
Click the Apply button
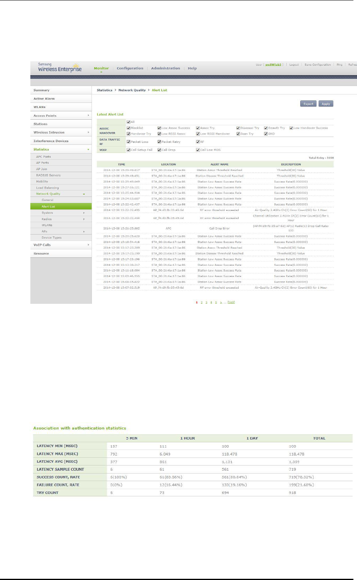click(325, 104)
